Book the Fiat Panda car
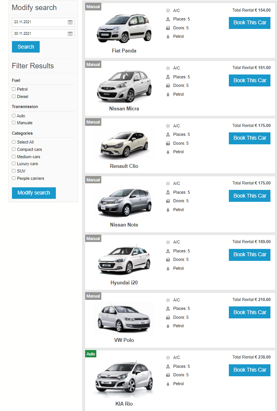The height and width of the screenshot is (411, 277). coord(250,23)
